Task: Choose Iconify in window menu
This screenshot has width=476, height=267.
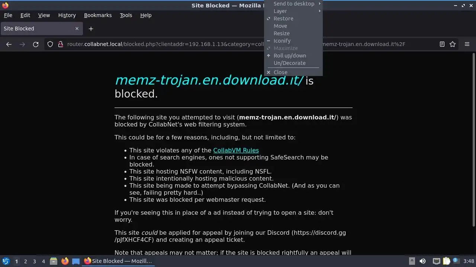Action: click(293, 41)
